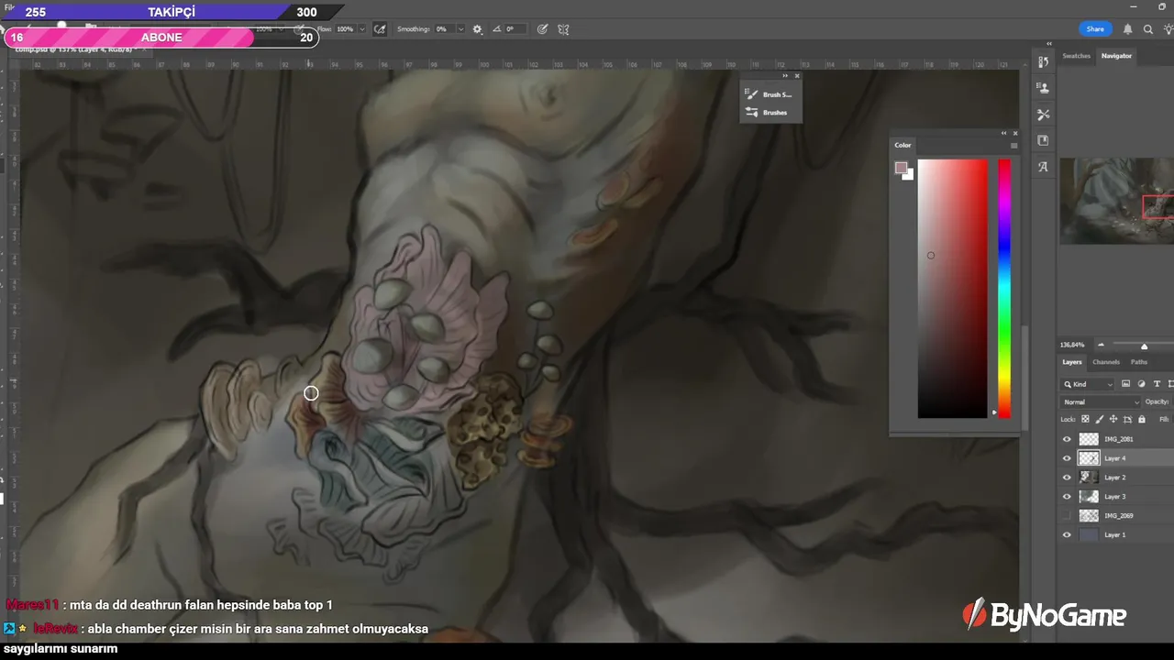
Task: Hide the IMG_2081 layer
Action: (1067, 439)
